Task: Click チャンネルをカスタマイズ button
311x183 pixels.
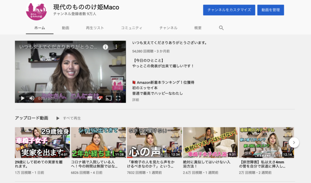Action: click(x=229, y=10)
